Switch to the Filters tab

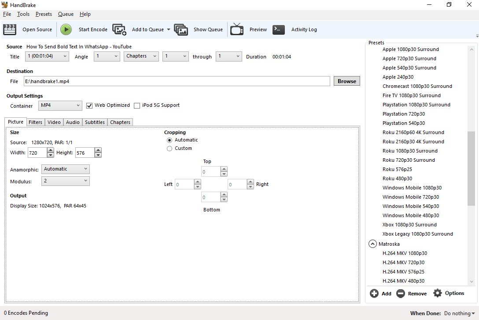click(35, 122)
